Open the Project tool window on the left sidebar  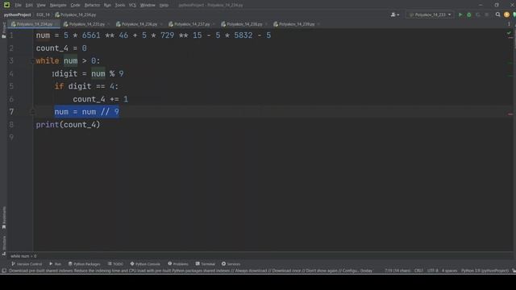[x=4, y=31]
